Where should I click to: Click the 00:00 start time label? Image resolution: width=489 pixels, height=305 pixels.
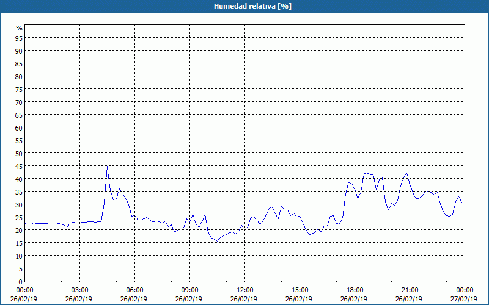24,290
